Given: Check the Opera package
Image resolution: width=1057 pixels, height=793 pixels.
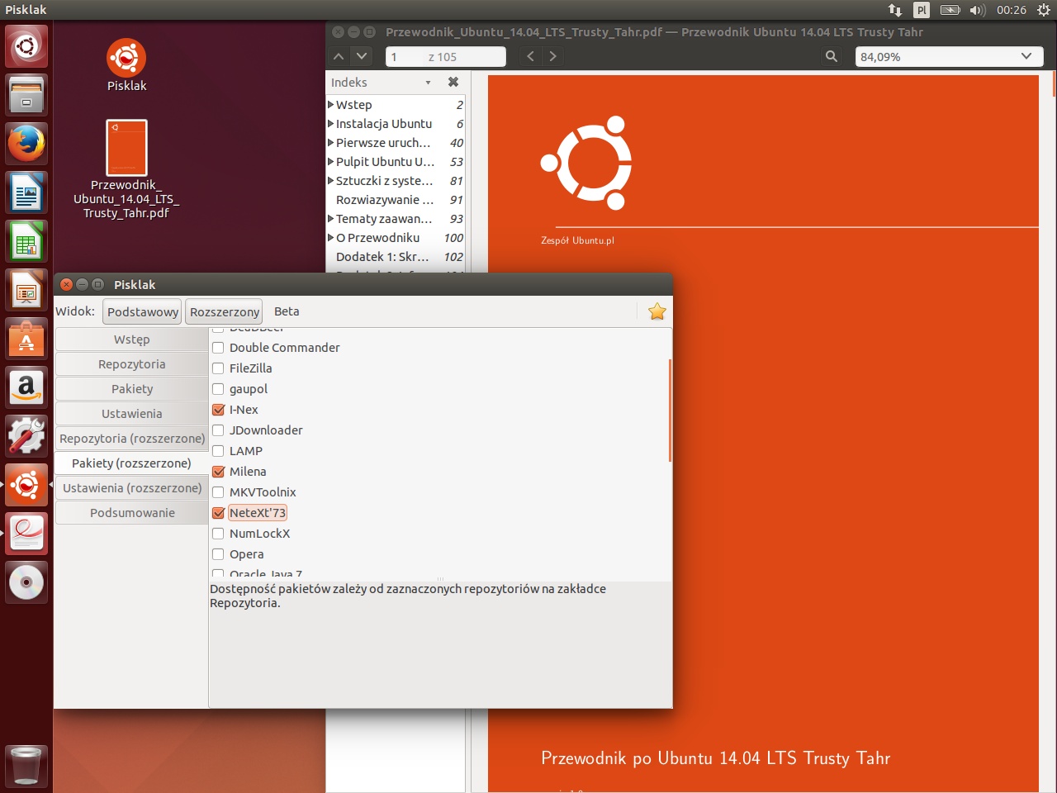Looking at the screenshot, I should [x=218, y=554].
